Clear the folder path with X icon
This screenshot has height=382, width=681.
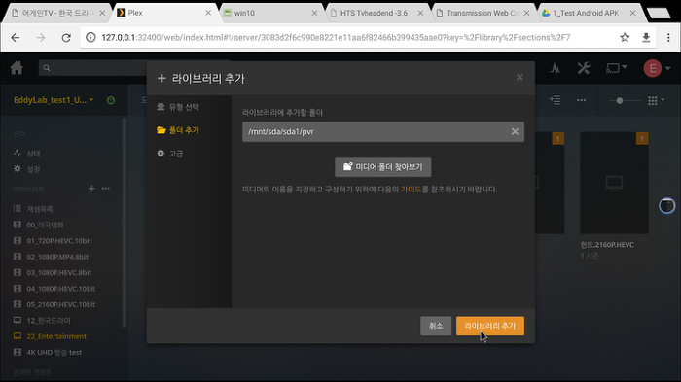point(515,131)
